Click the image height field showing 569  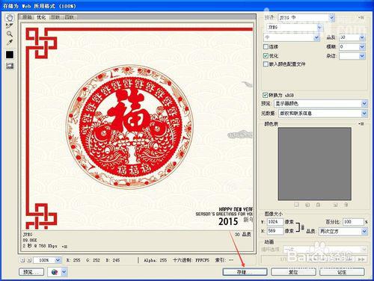click(275, 231)
